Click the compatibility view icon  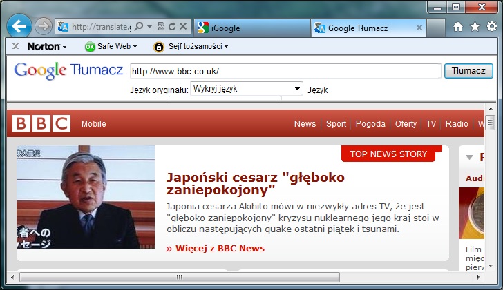[x=162, y=27]
